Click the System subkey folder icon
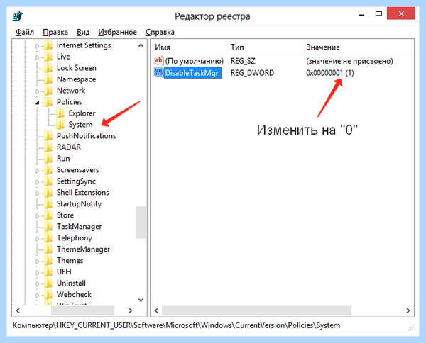 (60, 125)
